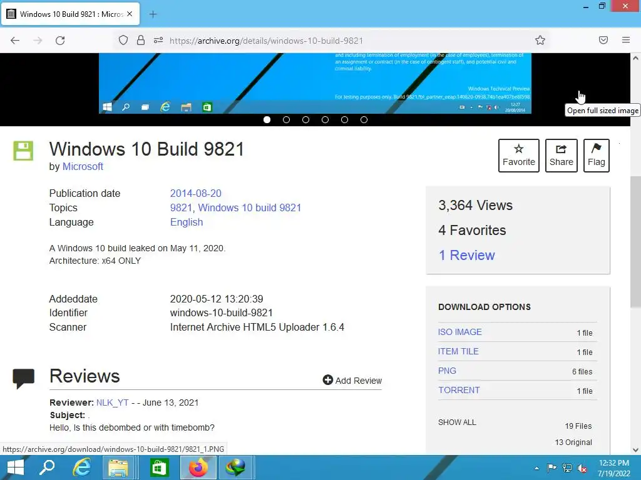The image size is (641, 480).
Task: Click scrollbar up arrow
Action: [636, 58]
